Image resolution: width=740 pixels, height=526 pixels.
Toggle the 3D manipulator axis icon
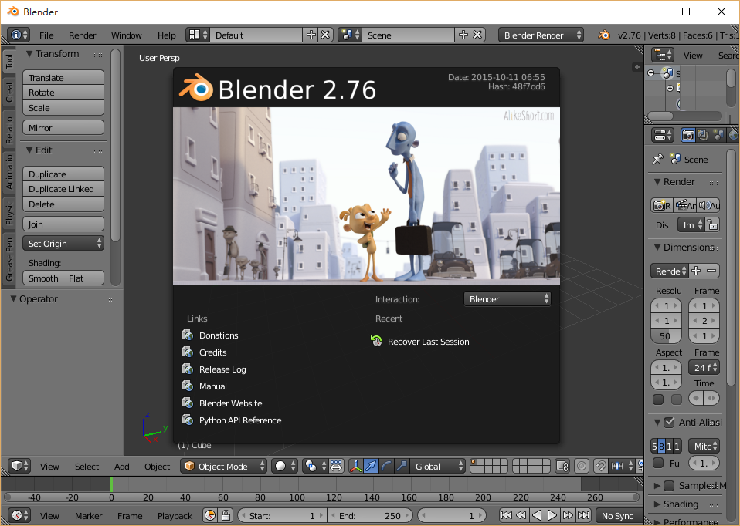[356, 466]
